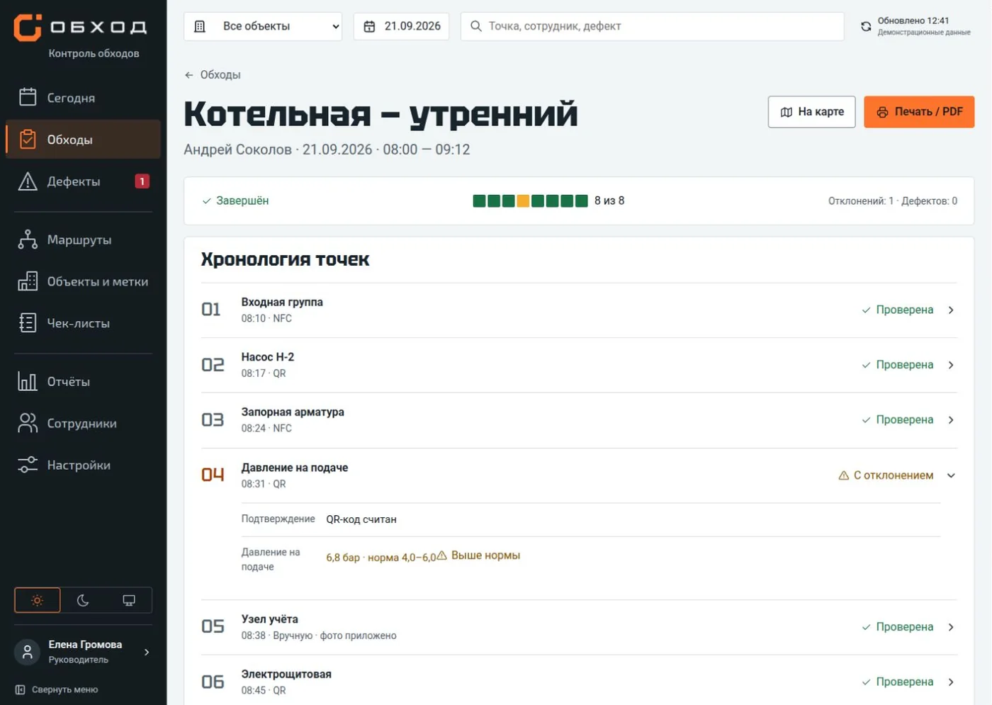Viewport: 992px width, 705px height.
Task: Click the Елена Громова avatar icon
Action: tap(28, 652)
